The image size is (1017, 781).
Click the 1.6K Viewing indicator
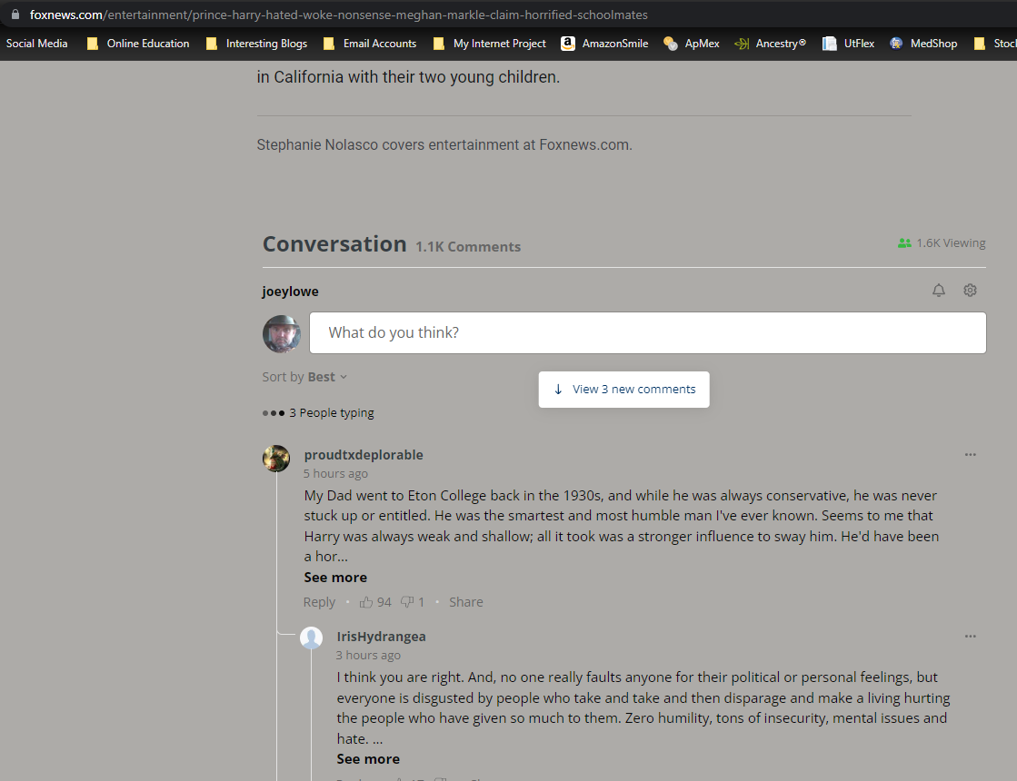[x=941, y=242]
